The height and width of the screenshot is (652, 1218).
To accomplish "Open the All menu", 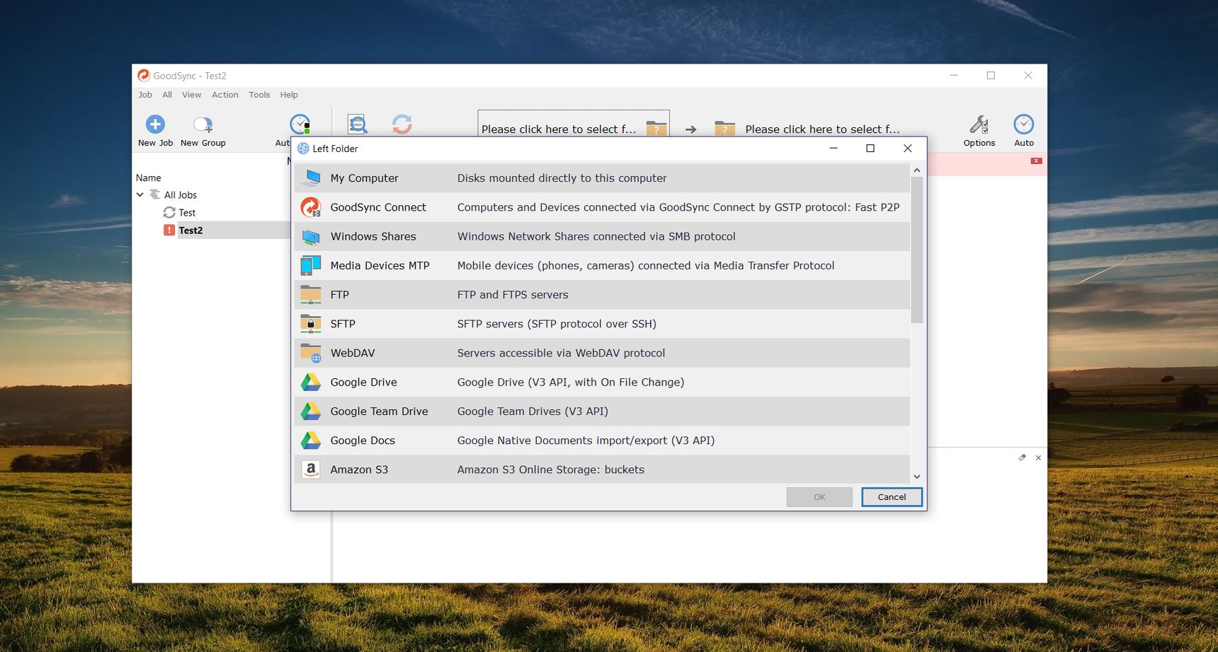I will [x=167, y=95].
